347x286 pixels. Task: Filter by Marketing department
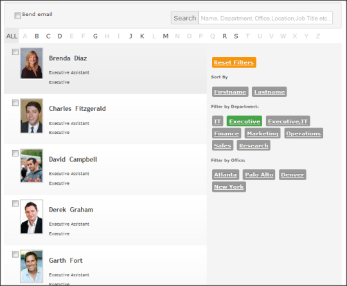[x=263, y=133]
